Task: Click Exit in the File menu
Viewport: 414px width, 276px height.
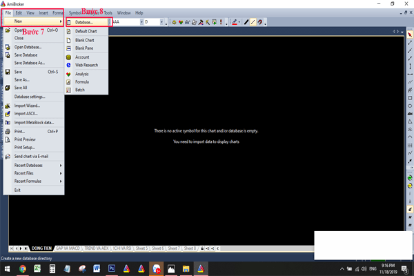Action: 18,190
